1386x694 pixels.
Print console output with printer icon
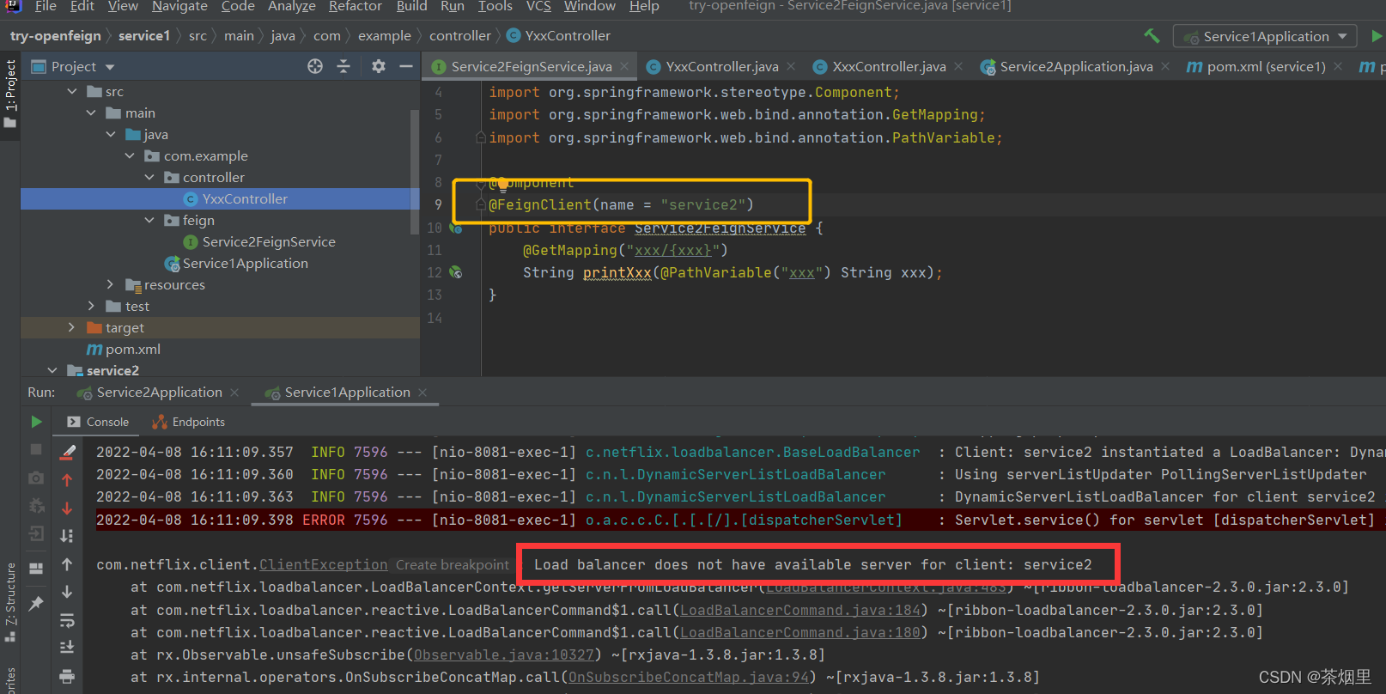[x=67, y=676]
